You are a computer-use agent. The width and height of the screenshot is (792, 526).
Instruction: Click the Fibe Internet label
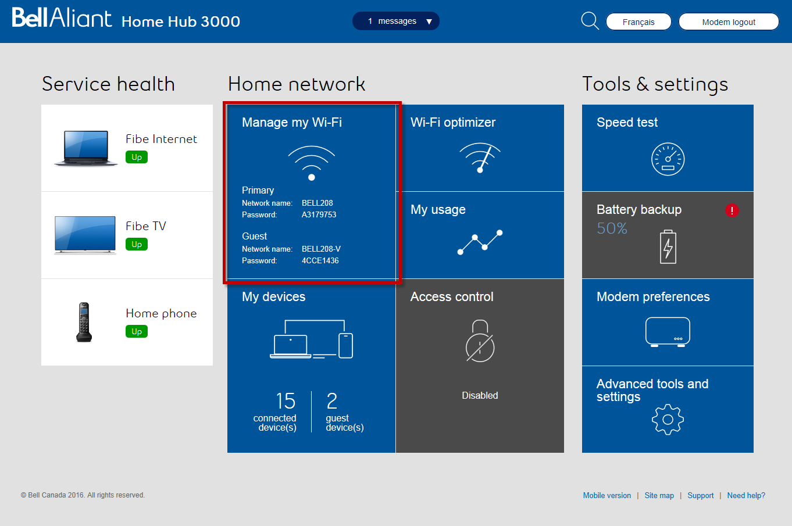(x=161, y=139)
